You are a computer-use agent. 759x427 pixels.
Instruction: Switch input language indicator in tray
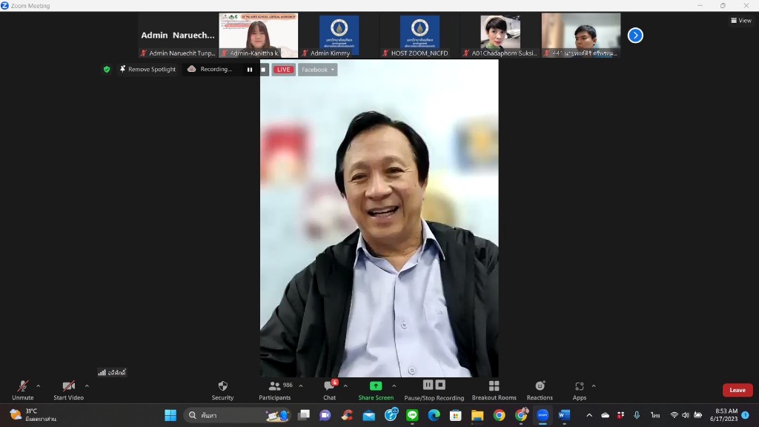click(655, 415)
